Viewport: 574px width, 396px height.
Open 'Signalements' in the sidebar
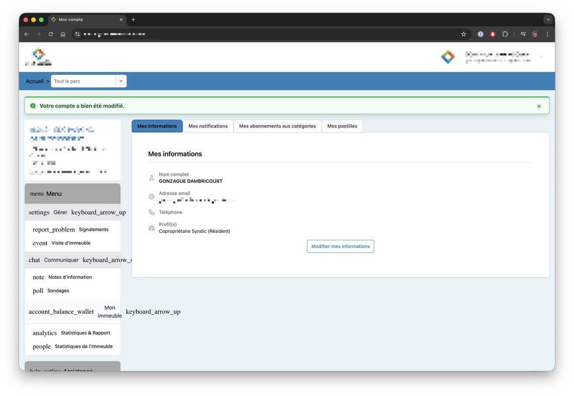[94, 229]
